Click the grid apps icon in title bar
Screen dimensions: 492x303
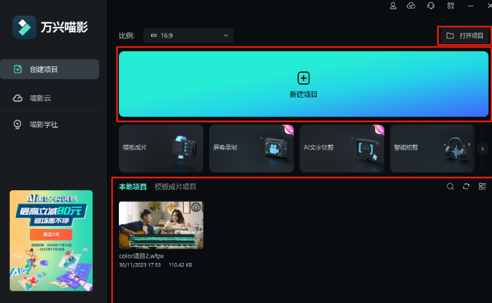pyautogui.click(x=451, y=6)
